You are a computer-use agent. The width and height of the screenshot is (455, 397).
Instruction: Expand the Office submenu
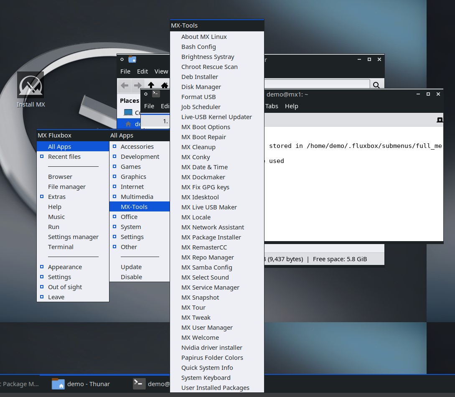coord(140,217)
